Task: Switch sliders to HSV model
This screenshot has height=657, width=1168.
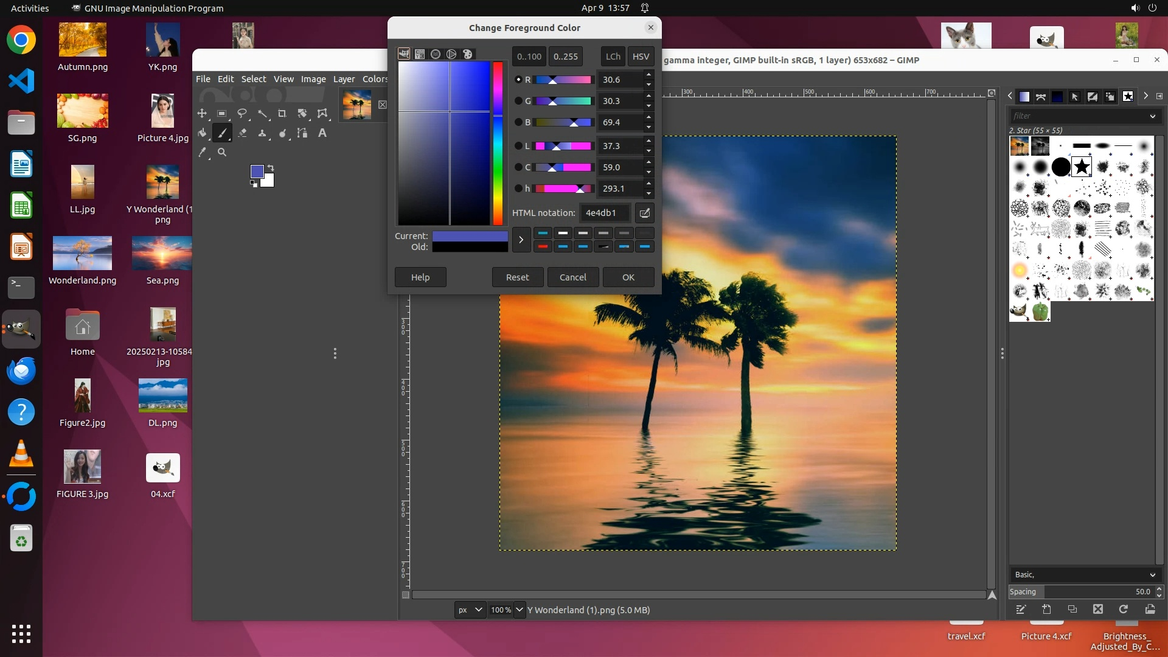Action: coord(641,56)
